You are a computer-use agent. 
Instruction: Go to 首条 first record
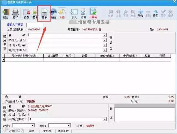point(111,13)
